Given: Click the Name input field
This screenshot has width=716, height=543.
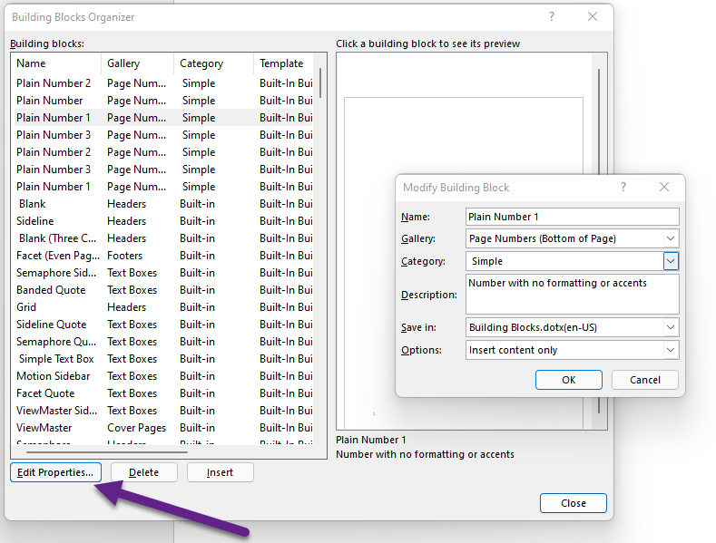Looking at the screenshot, I should (x=572, y=217).
